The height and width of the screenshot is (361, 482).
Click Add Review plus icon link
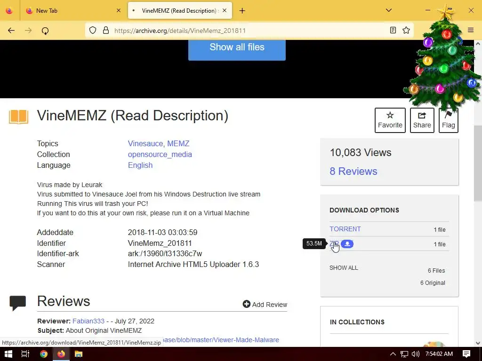click(265, 304)
